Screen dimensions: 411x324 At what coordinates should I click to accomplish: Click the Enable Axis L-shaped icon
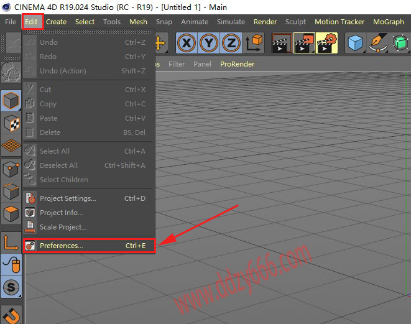coord(11,242)
